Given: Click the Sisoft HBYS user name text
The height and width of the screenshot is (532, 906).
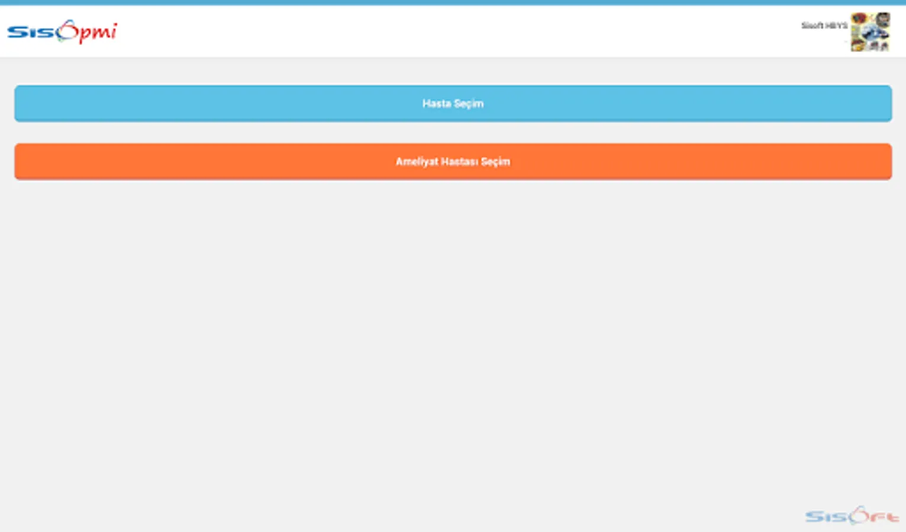Looking at the screenshot, I should pos(824,25).
